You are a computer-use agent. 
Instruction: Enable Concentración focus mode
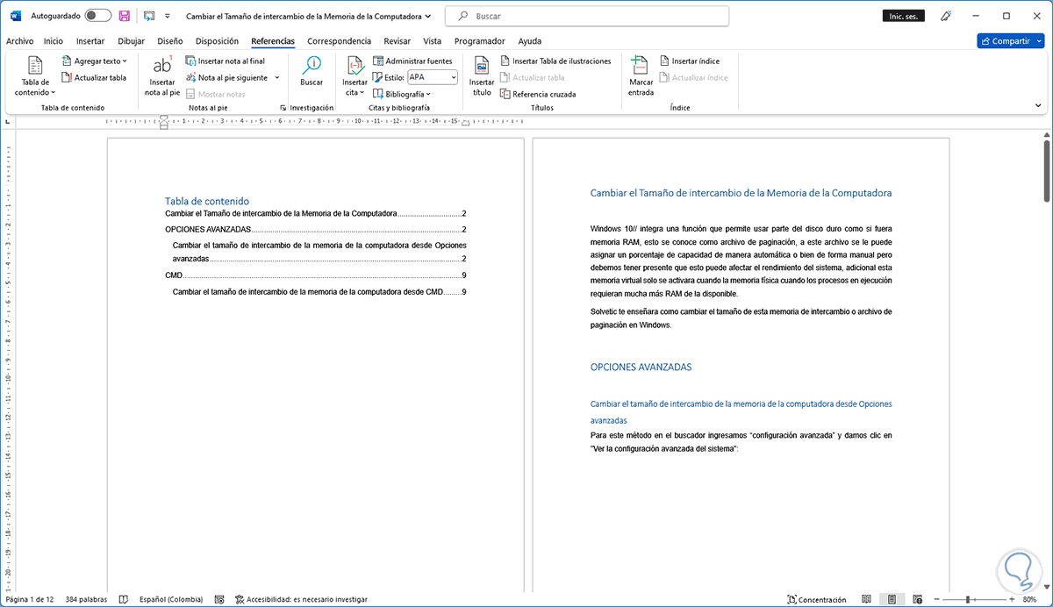pyautogui.click(x=817, y=599)
